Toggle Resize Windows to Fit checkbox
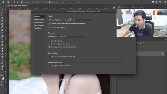The image size is (167, 94). coord(21,2)
